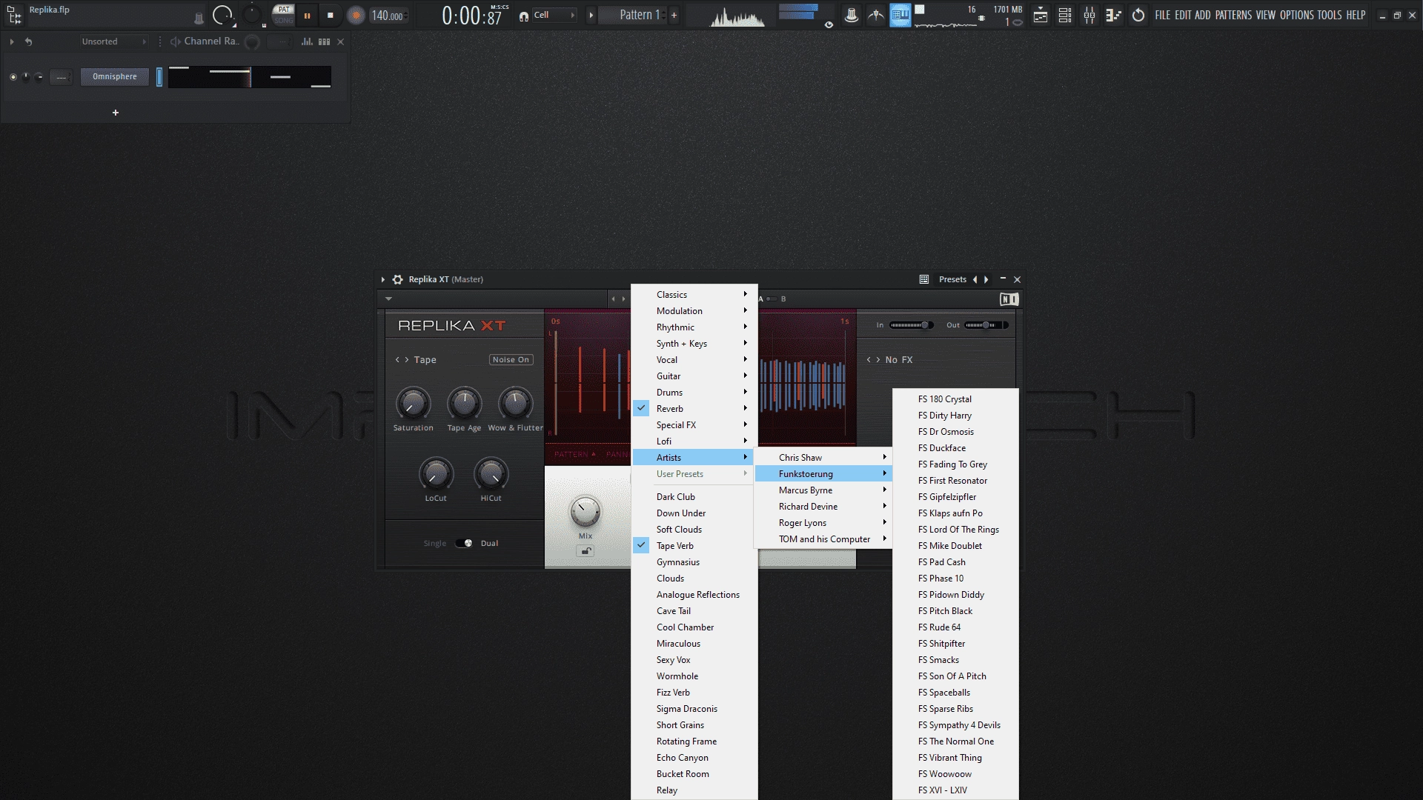Toggle Omnisphere channel mute LED

[x=13, y=76]
